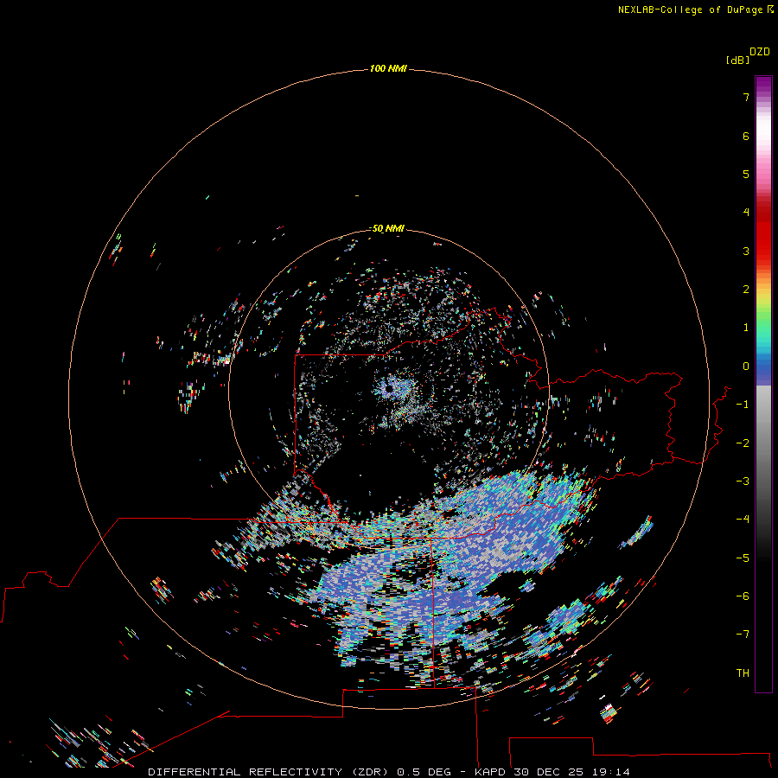Click the 5 value on the color scale
The image size is (778, 778).
[746, 174]
